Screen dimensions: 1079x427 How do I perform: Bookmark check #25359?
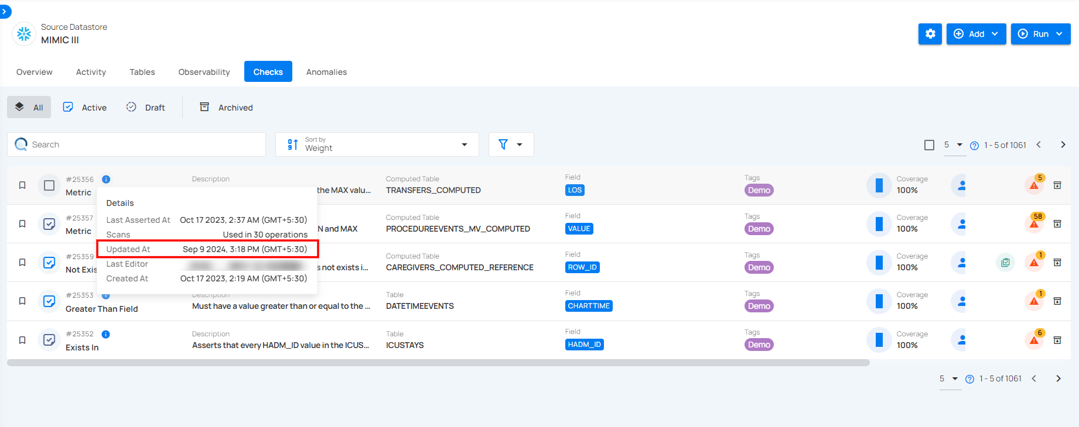coord(22,263)
